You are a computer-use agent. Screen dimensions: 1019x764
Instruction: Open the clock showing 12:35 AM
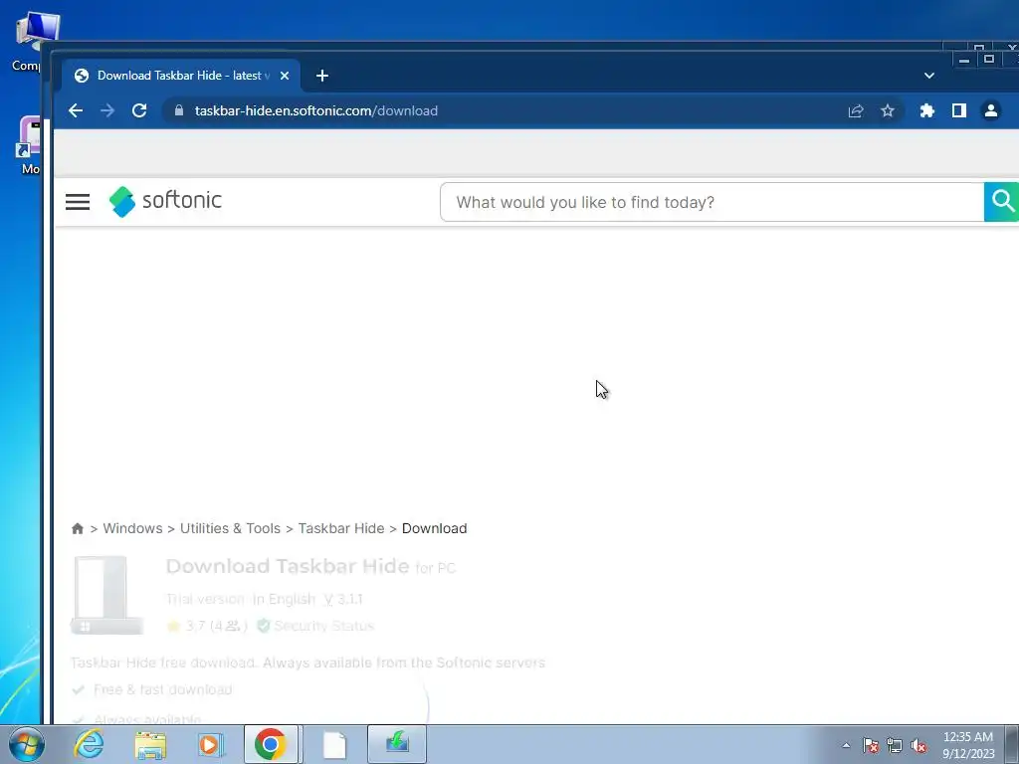(x=968, y=745)
